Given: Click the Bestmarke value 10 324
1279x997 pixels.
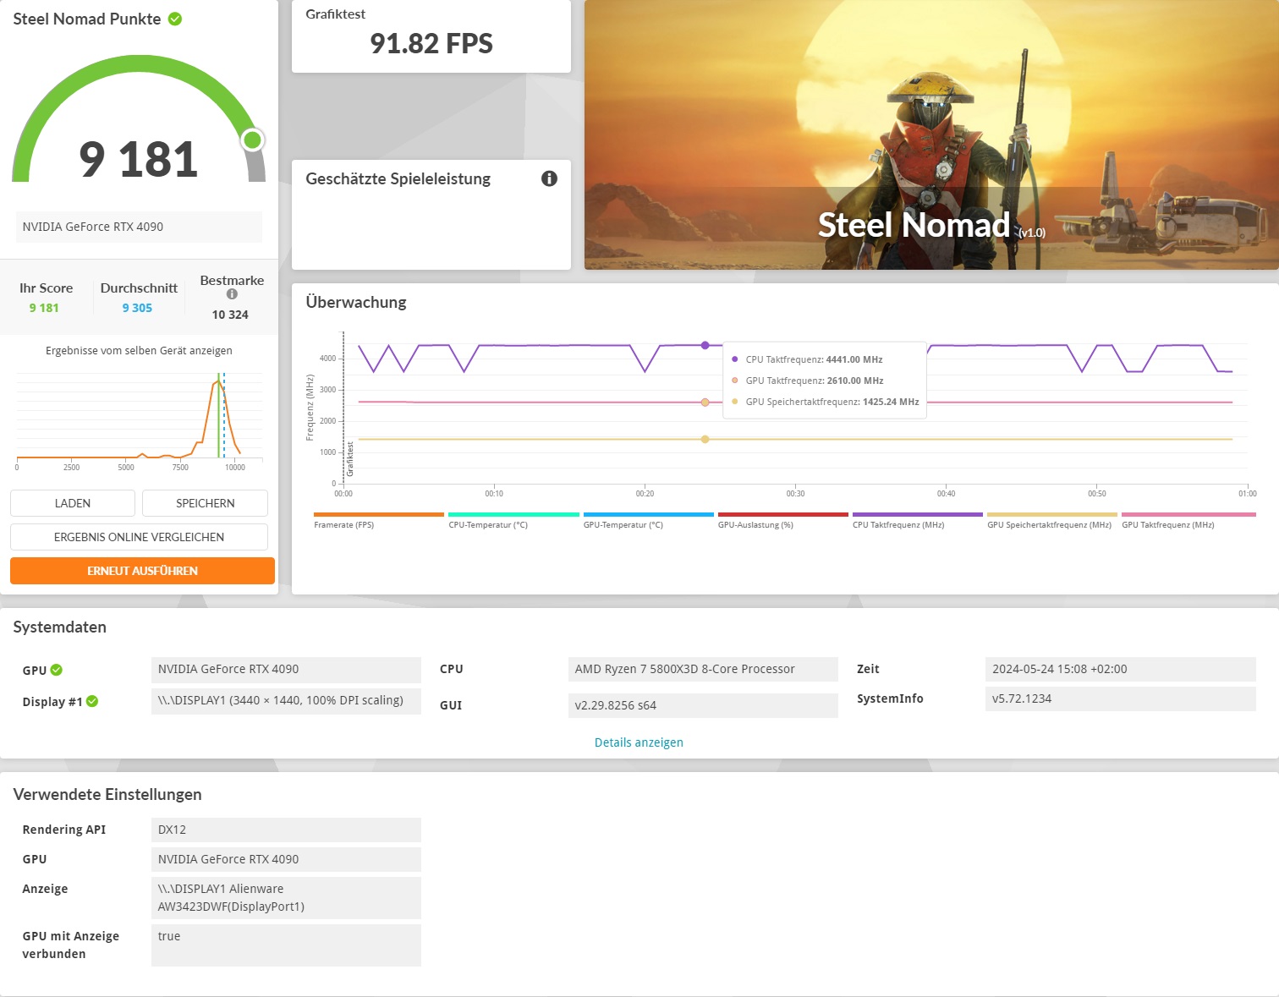Looking at the screenshot, I should click(x=230, y=315).
